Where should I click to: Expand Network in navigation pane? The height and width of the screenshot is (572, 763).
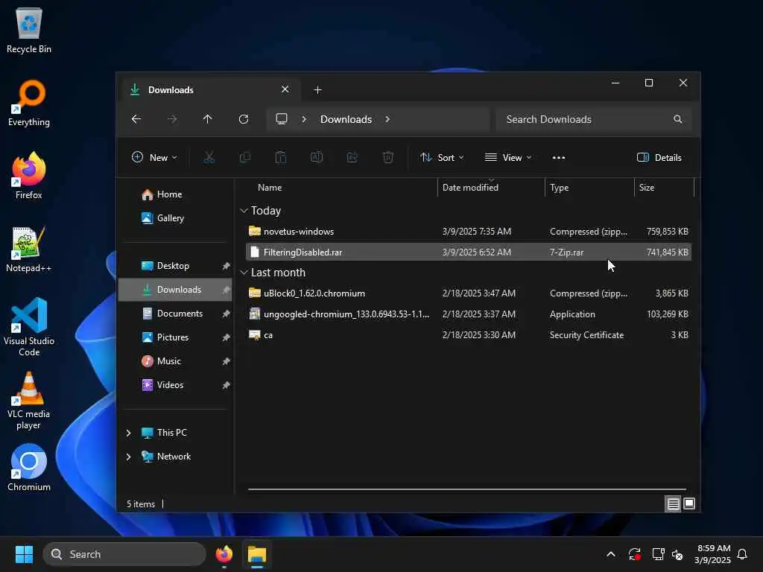[128, 457]
